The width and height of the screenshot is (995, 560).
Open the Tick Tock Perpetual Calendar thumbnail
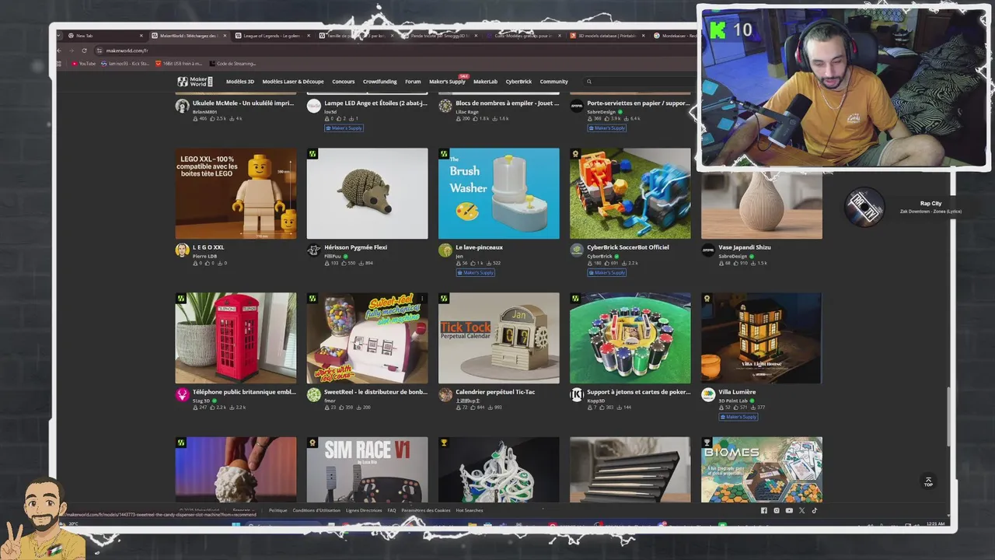coord(498,338)
